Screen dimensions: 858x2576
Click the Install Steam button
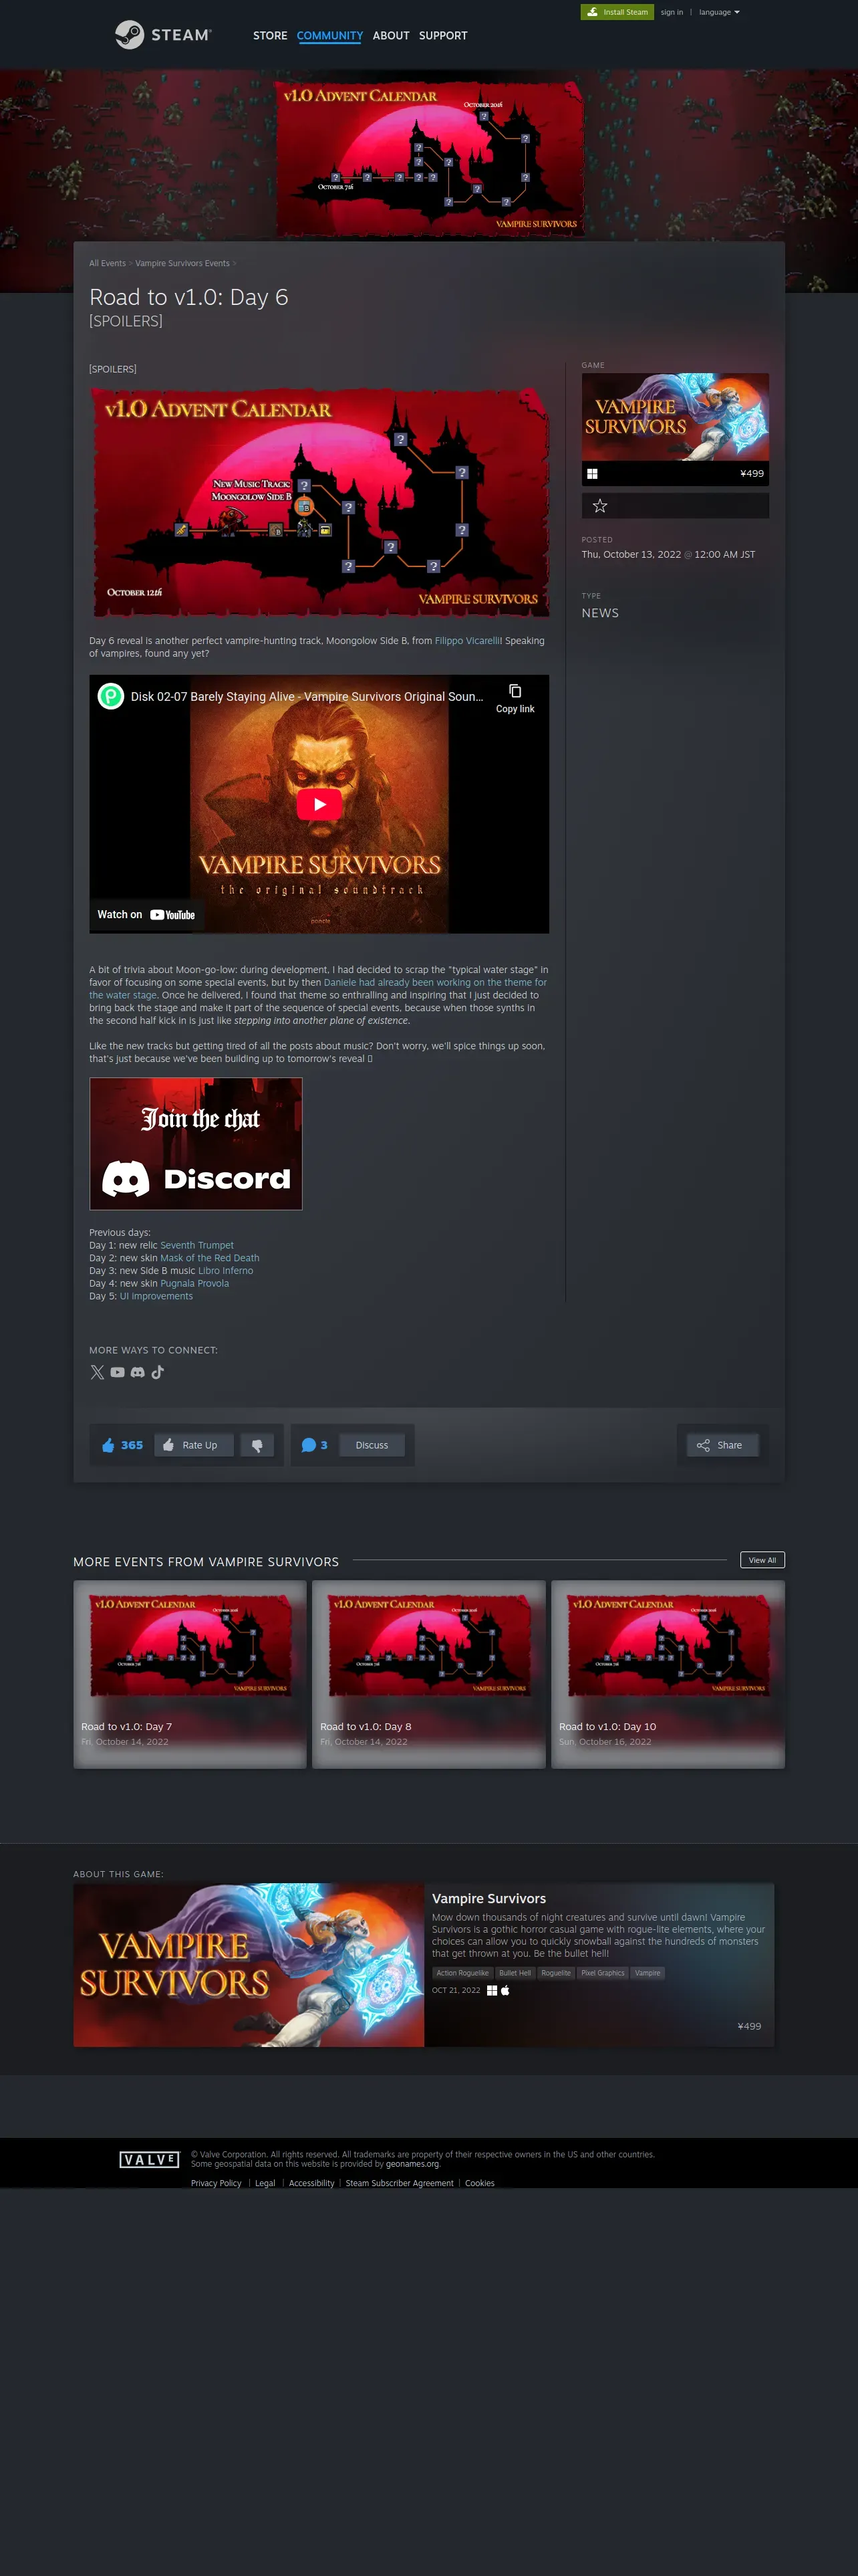point(617,12)
